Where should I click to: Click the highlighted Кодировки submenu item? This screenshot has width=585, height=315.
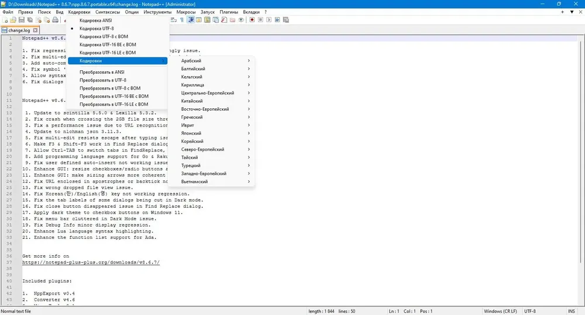(x=118, y=61)
